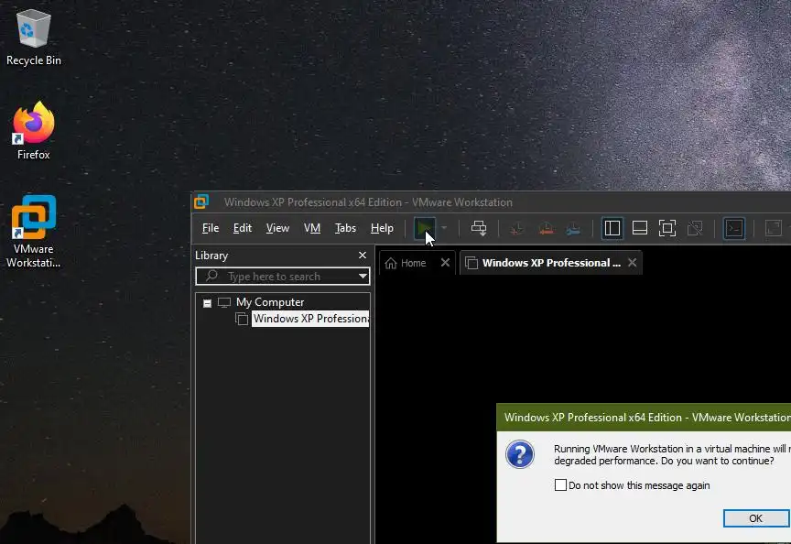
Task: Open the Recycle Bin desktop icon
Action: [33, 38]
